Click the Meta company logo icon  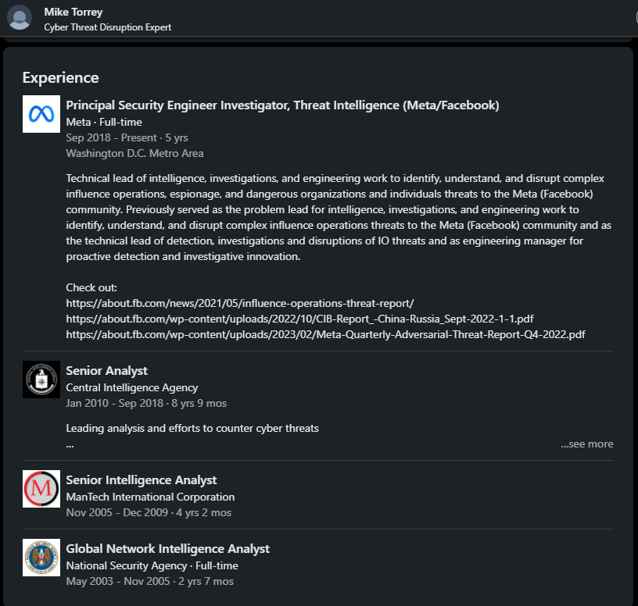(41, 114)
